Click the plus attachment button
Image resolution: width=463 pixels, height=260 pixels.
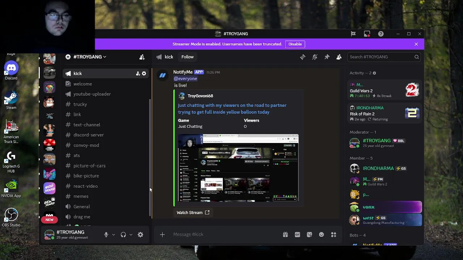click(x=162, y=235)
